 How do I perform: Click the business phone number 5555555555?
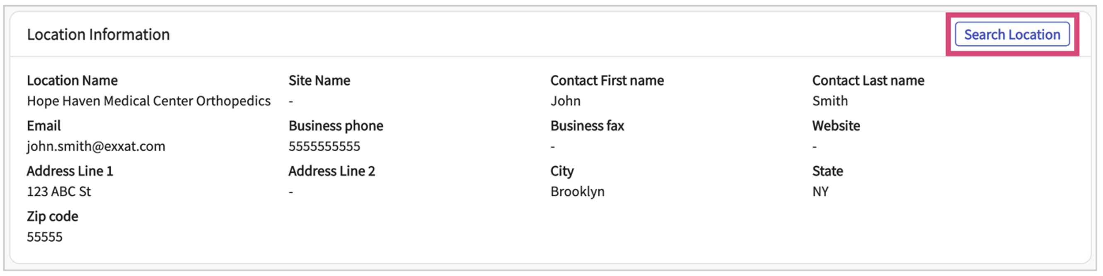pos(324,146)
